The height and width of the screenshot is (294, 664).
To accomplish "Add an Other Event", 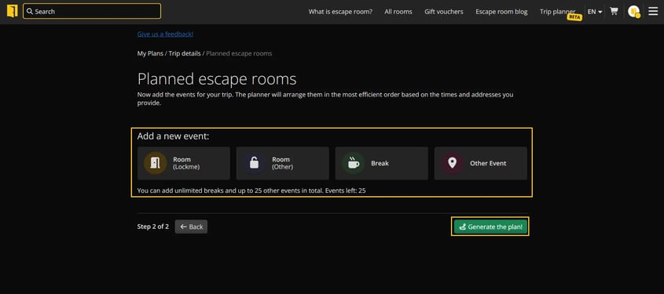I will click(x=481, y=163).
